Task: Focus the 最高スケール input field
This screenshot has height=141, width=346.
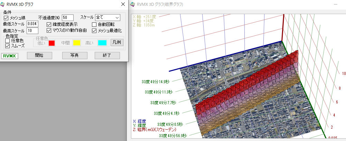Action: (32, 31)
